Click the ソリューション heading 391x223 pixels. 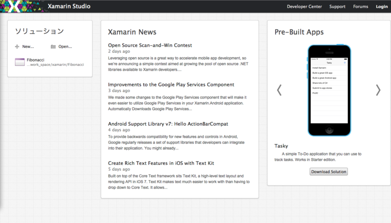point(40,31)
